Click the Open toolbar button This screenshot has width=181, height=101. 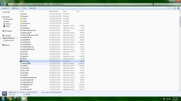point(15,8)
